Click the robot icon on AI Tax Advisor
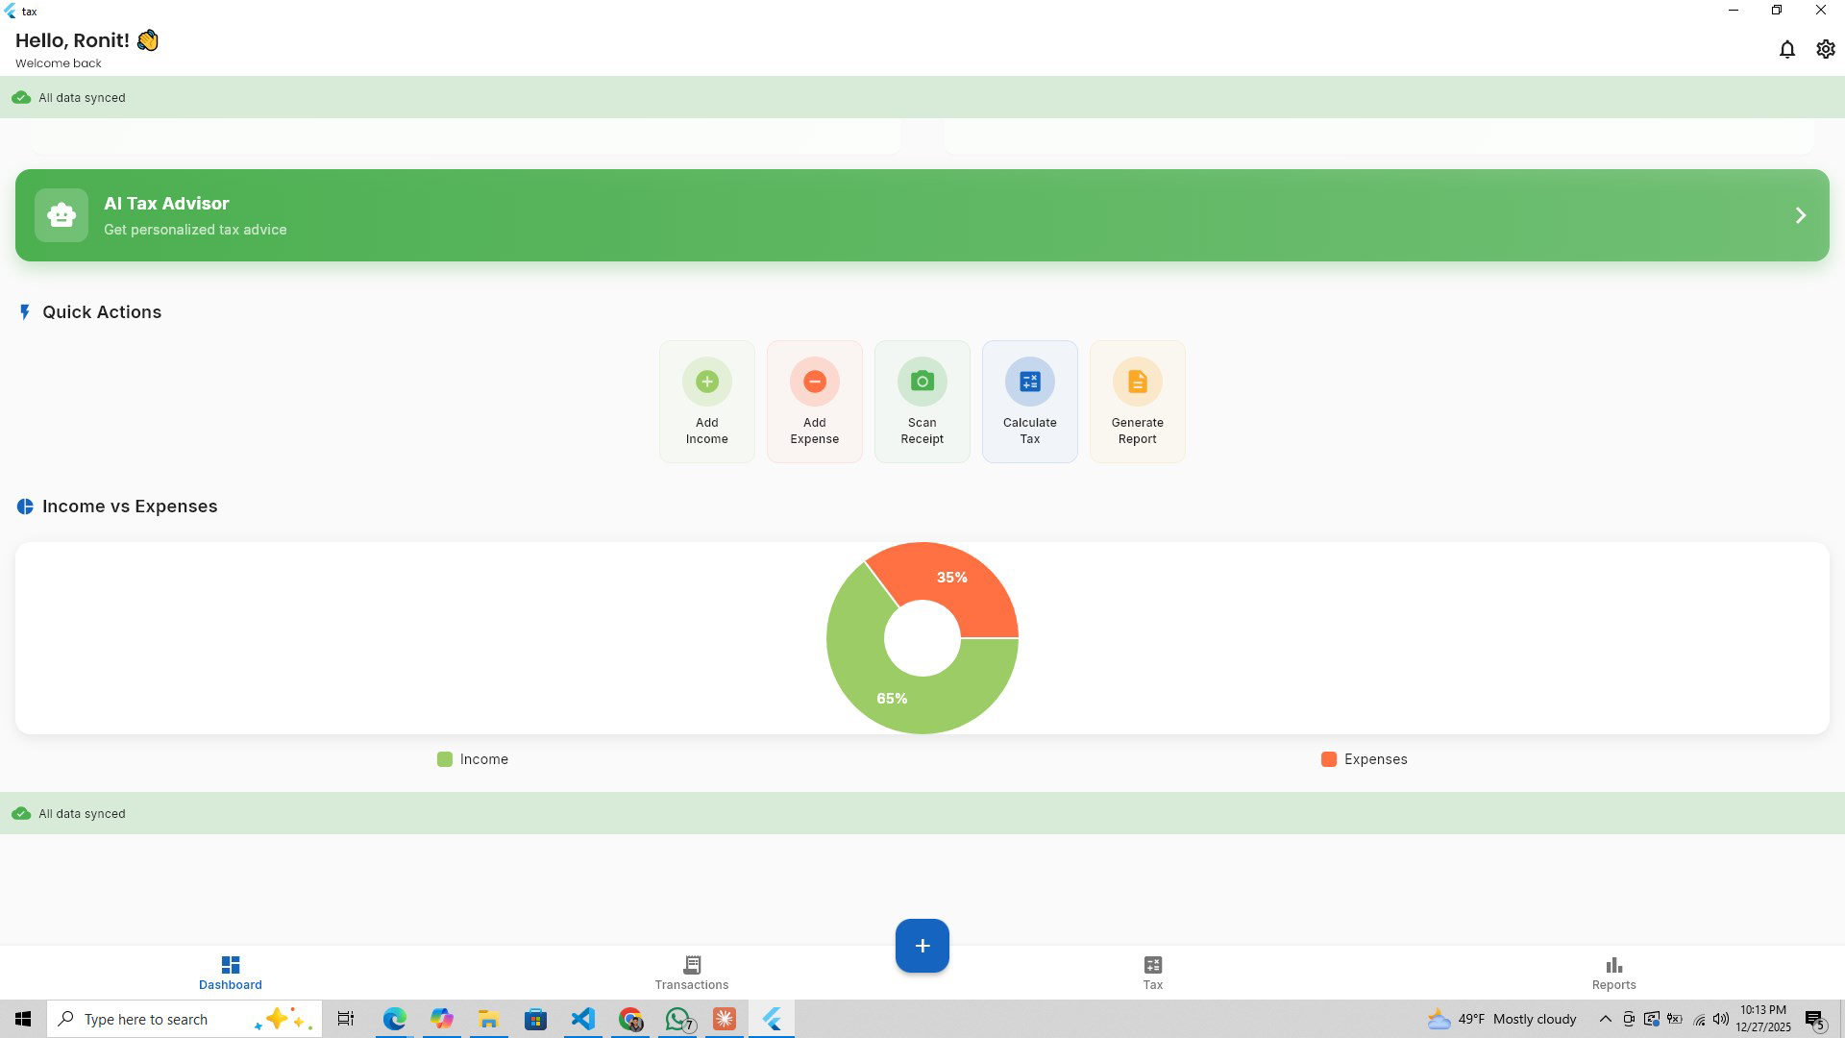Image resolution: width=1845 pixels, height=1038 pixels. tap(61, 214)
